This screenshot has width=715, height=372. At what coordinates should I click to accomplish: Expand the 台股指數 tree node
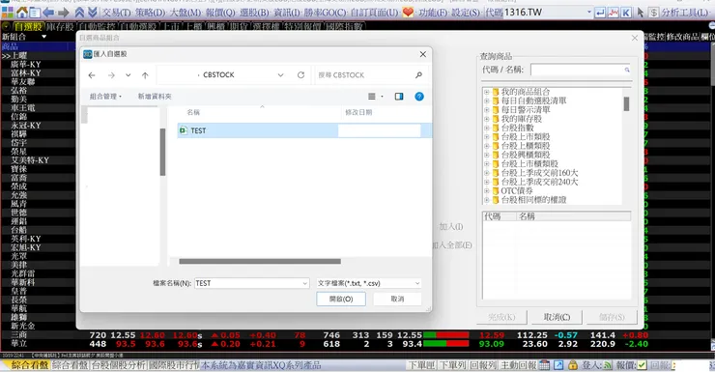point(486,129)
